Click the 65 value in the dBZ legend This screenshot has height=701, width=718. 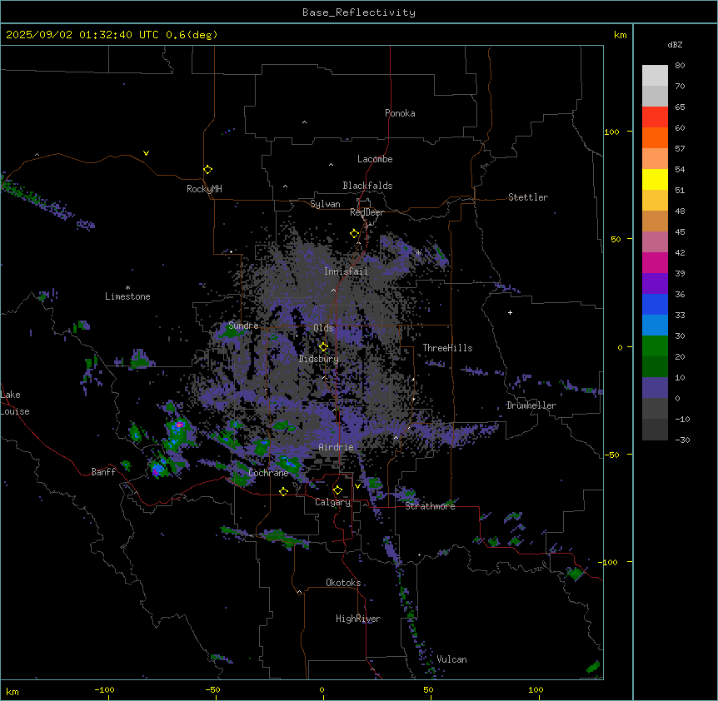[x=680, y=107]
